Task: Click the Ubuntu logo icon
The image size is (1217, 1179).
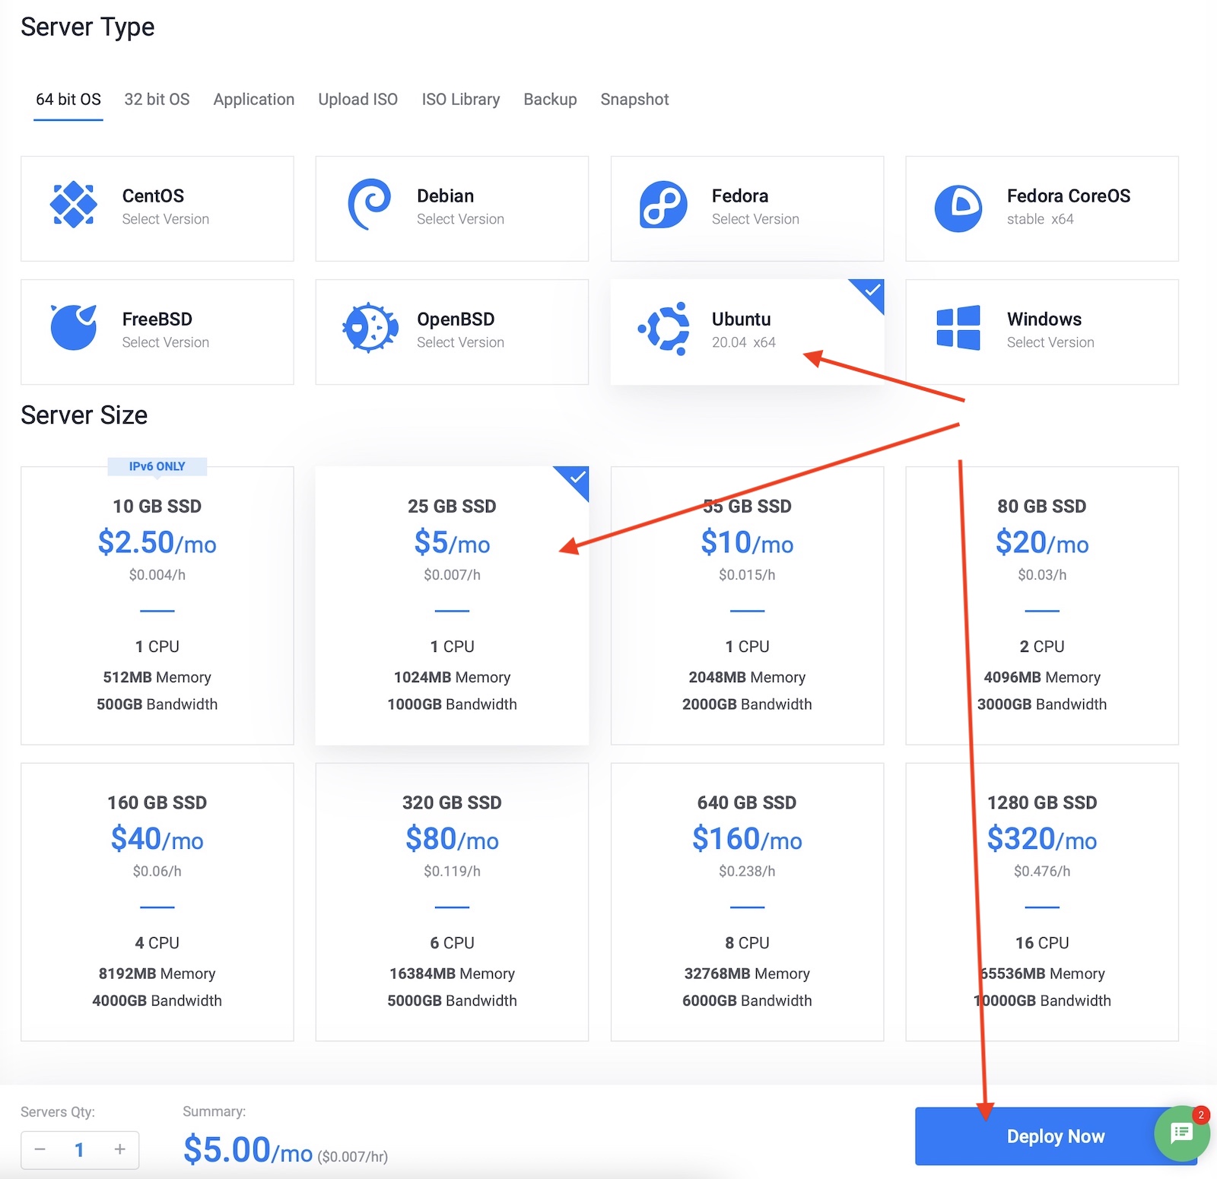Action: [664, 328]
